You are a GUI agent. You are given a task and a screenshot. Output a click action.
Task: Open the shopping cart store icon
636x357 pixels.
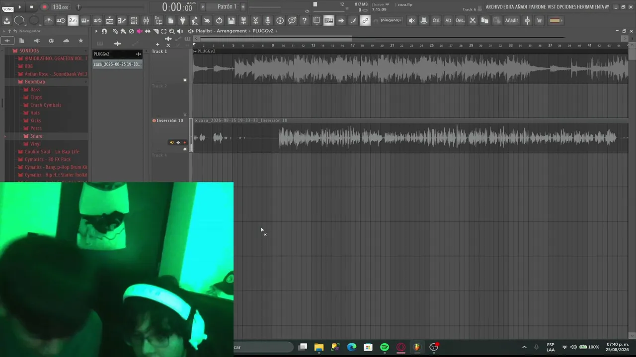[x=539, y=20]
